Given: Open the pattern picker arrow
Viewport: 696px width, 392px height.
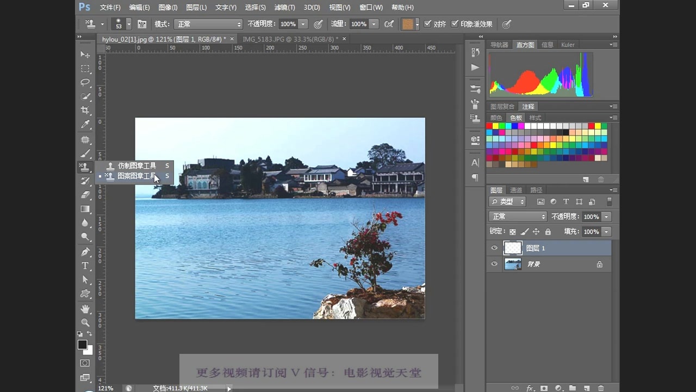Looking at the screenshot, I should [x=417, y=24].
